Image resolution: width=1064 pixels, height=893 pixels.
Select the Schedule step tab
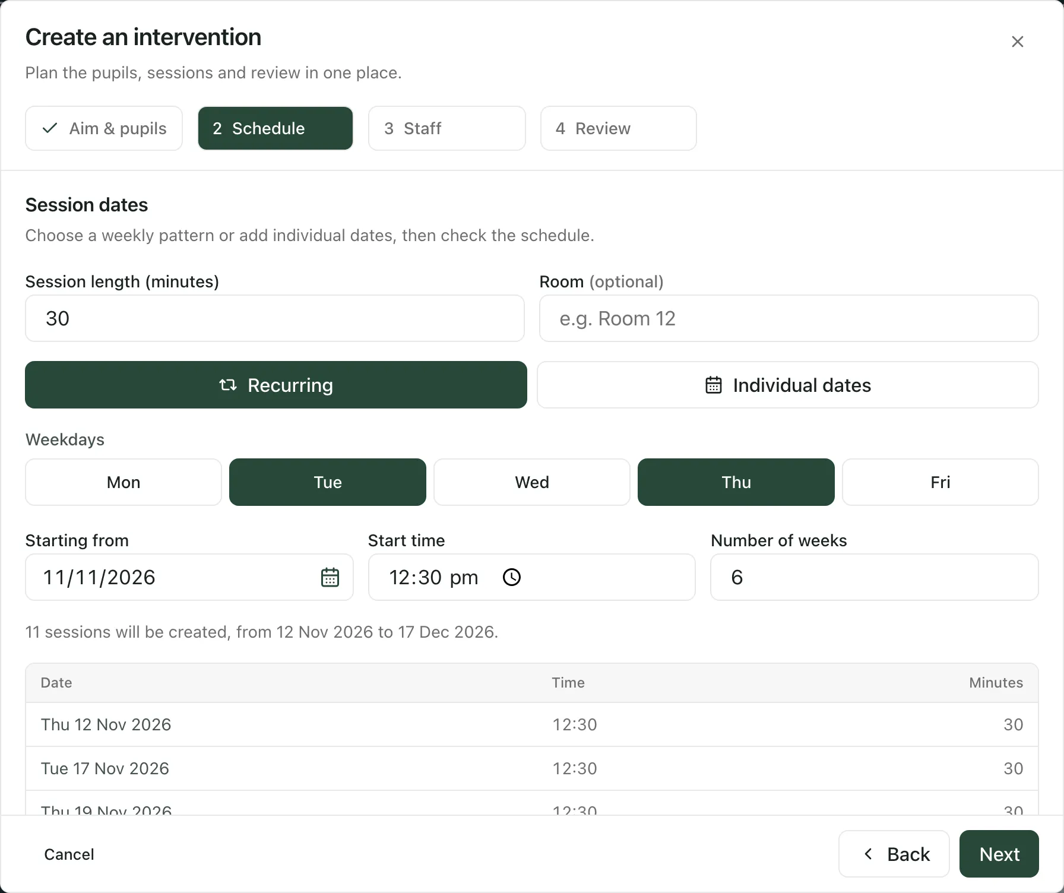[275, 128]
